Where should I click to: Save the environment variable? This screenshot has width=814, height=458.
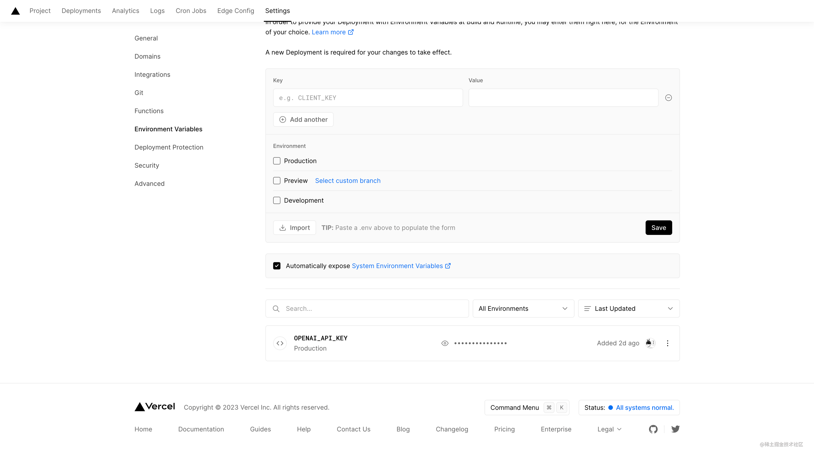pos(658,227)
